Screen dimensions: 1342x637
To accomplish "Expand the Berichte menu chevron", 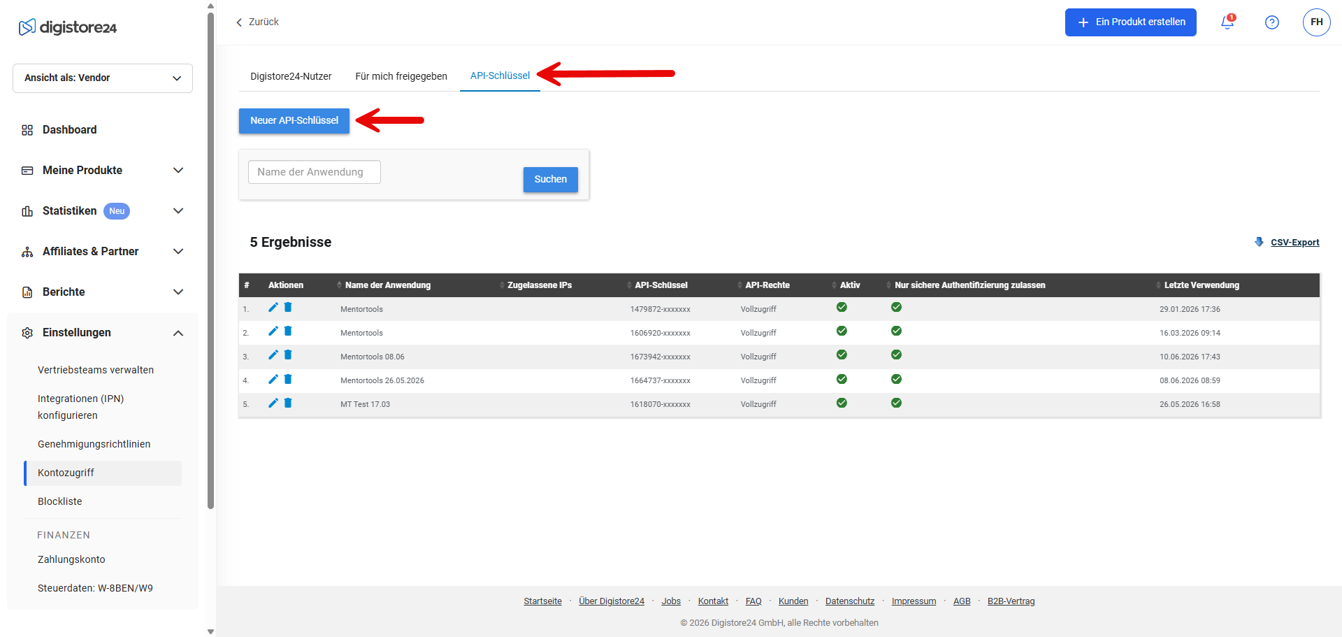I will click(x=178, y=292).
